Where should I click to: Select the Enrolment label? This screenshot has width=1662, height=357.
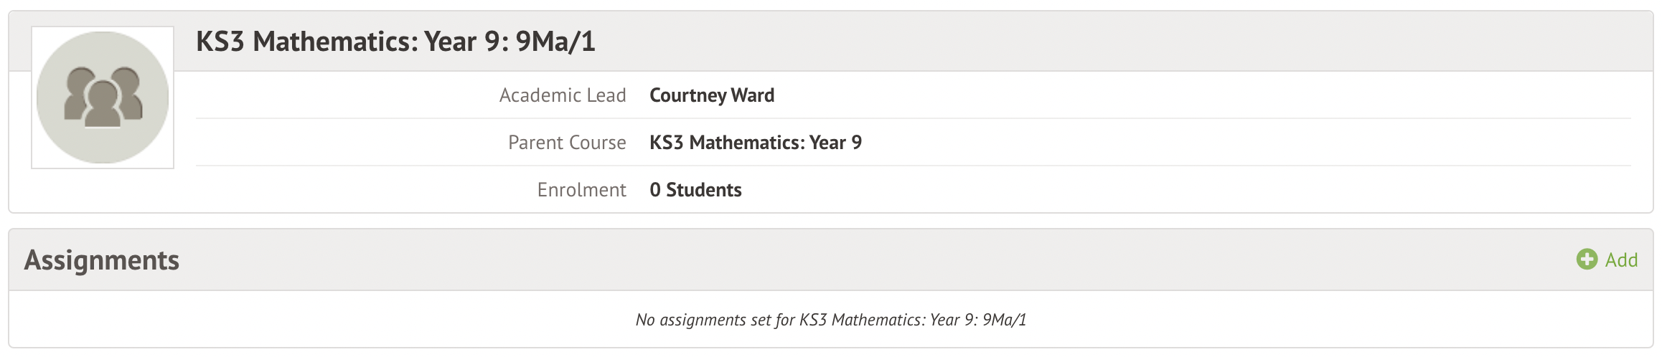coord(581,190)
